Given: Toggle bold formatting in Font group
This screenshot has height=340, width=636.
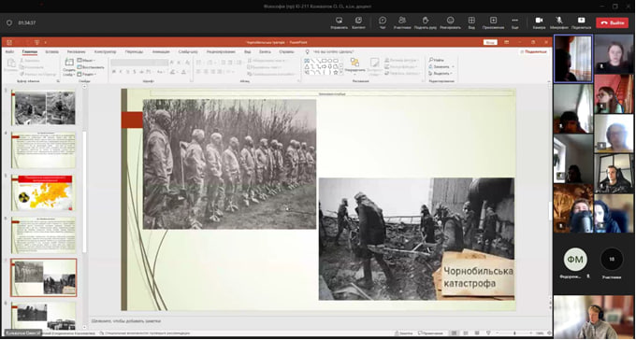Looking at the screenshot, I should [114, 72].
